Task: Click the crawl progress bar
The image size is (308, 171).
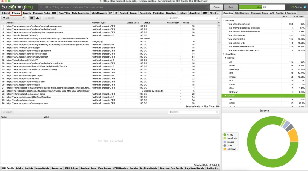Action: pyautogui.click(x=262, y=7)
